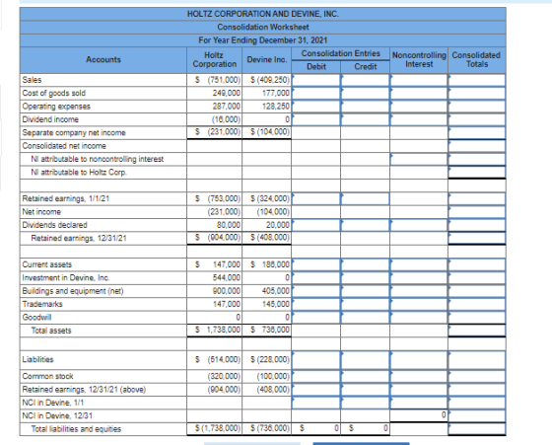The height and width of the screenshot is (445, 552).
Task: Select Trademarks Debit input cell
Action: 316,304
